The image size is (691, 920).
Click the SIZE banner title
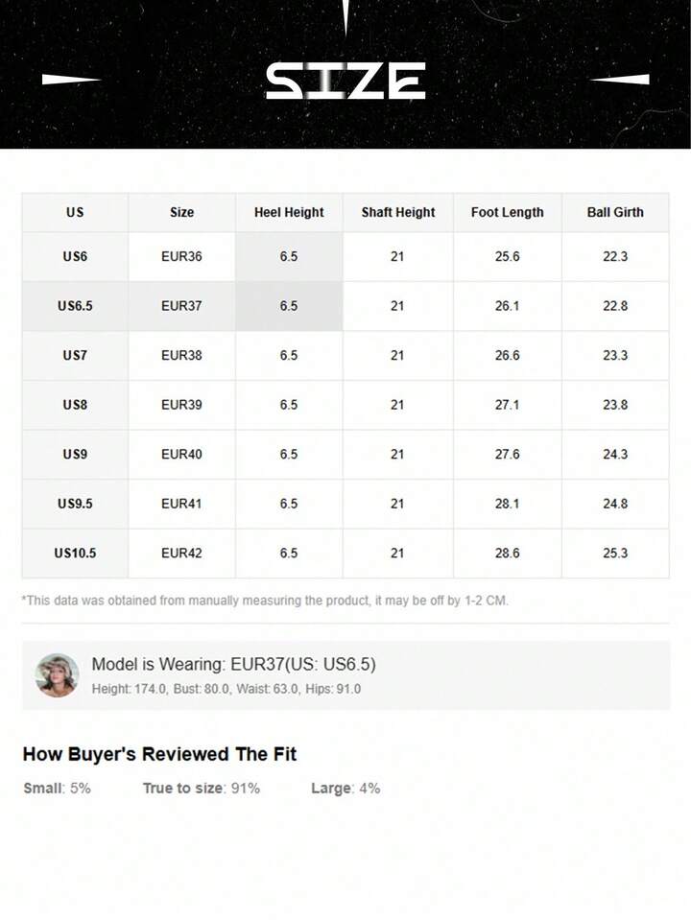point(345,82)
